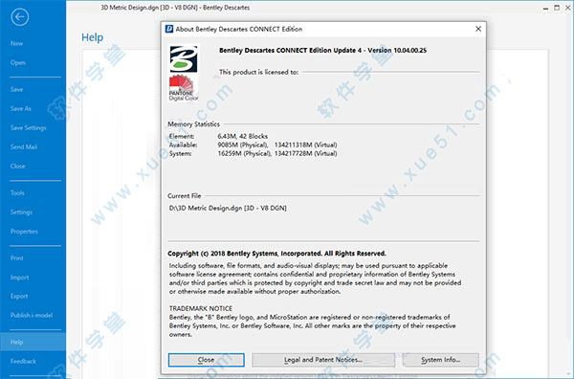Click the current file path 'D:\3D Metric Design.dgn'

coord(228,208)
